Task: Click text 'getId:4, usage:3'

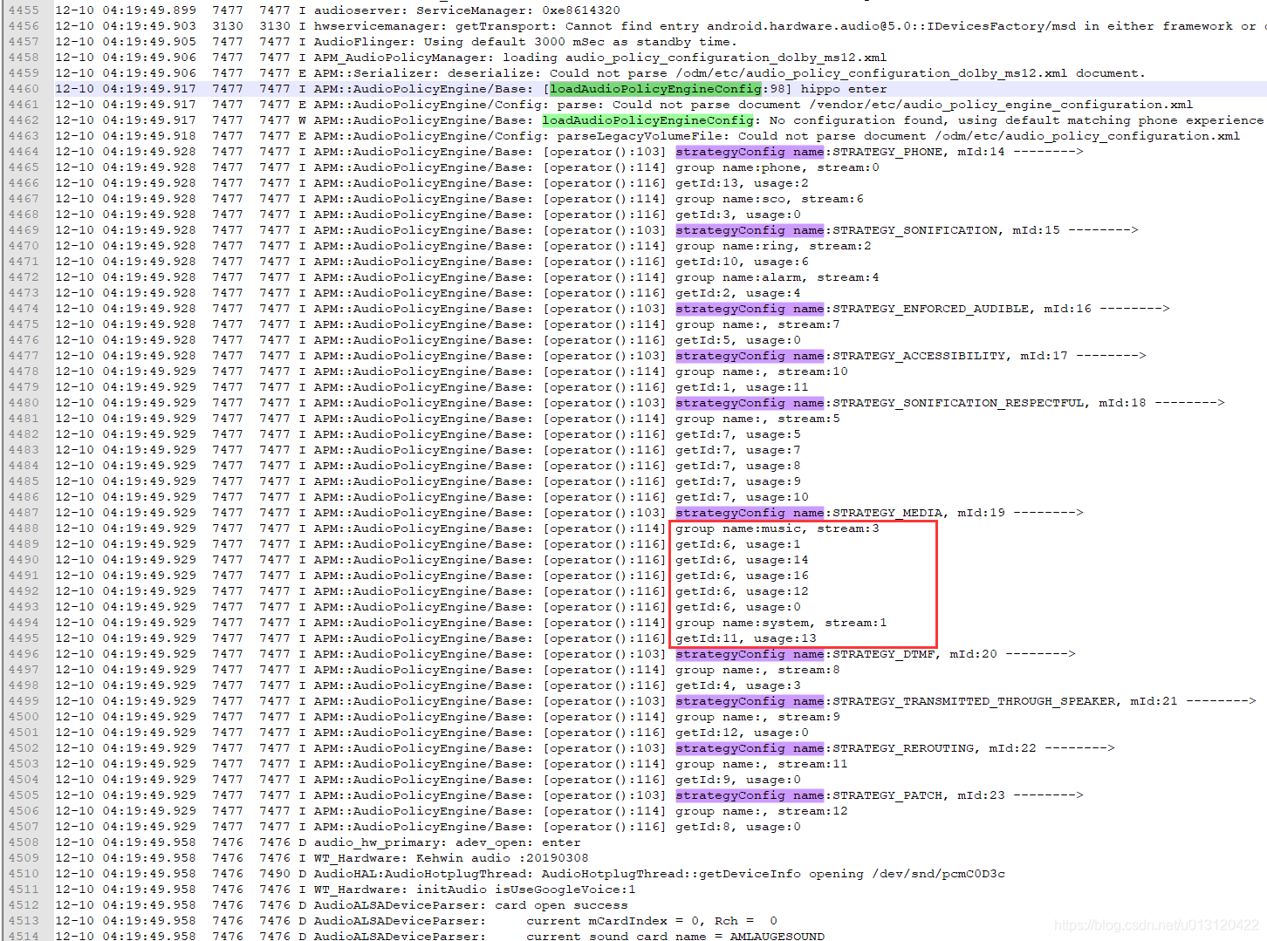Action: click(738, 685)
